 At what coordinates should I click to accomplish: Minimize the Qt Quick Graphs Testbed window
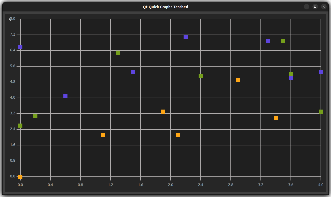tap(307, 7)
